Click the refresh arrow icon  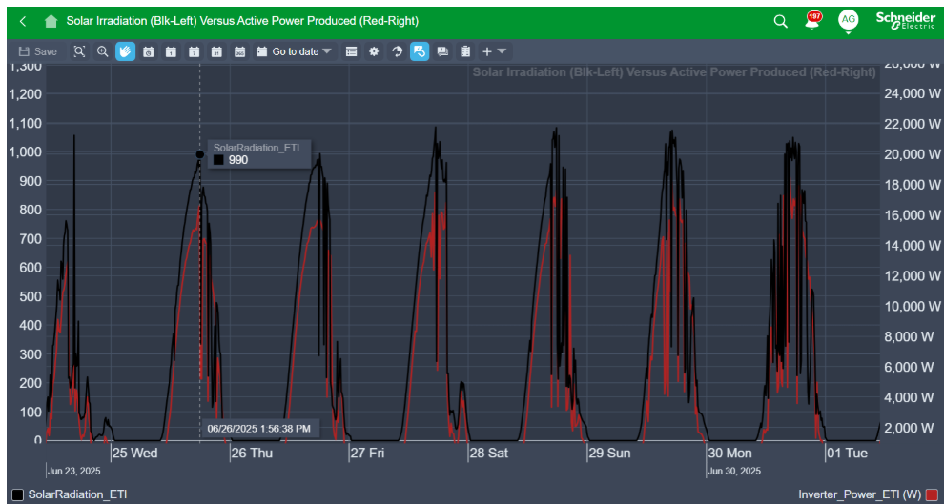pyautogui.click(x=397, y=51)
